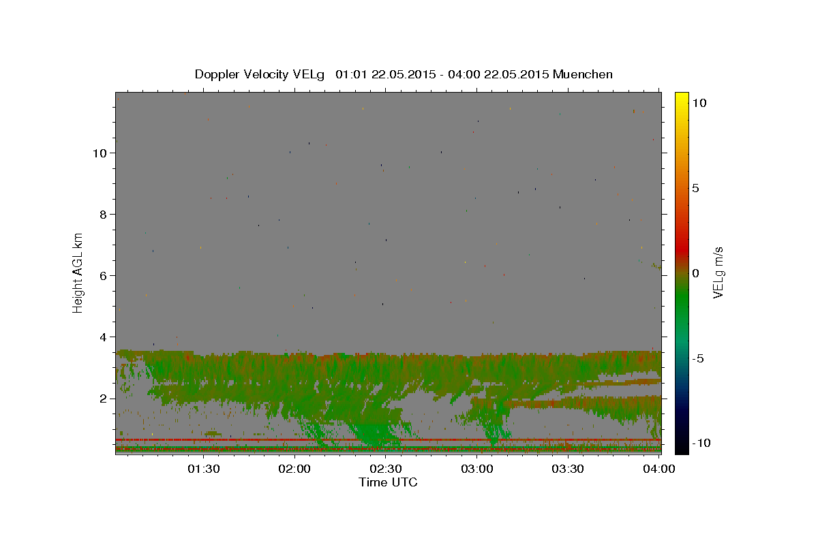Click the height tick label 2
818x545 pixels.
point(103,398)
